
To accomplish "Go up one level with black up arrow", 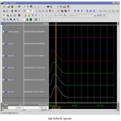I will [x=12, y=11].
